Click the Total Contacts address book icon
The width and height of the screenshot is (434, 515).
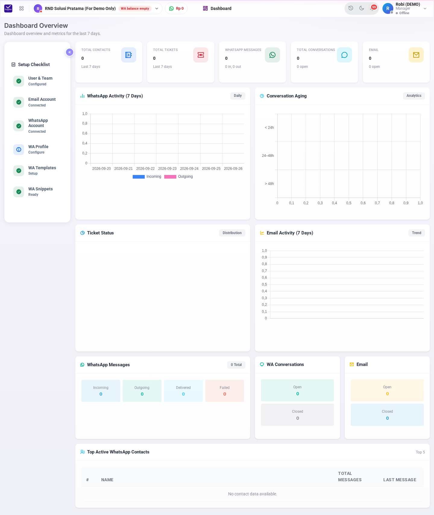point(129,55)
